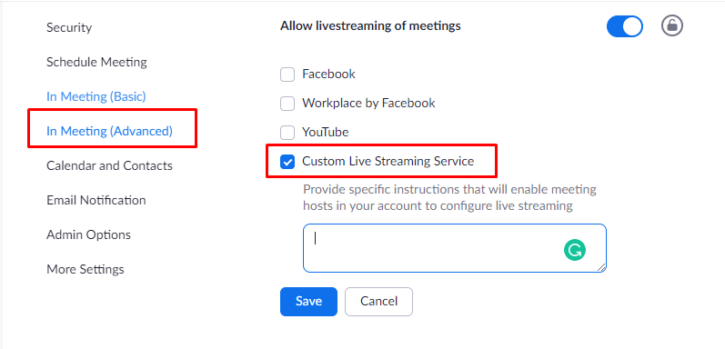Open the Security settings section
The width and height of the screenshot is (725, 349).
coord(69,28)
